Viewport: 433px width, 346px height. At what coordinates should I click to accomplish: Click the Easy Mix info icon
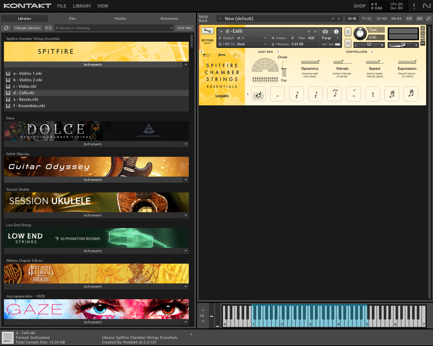click(x=278, y=52)
